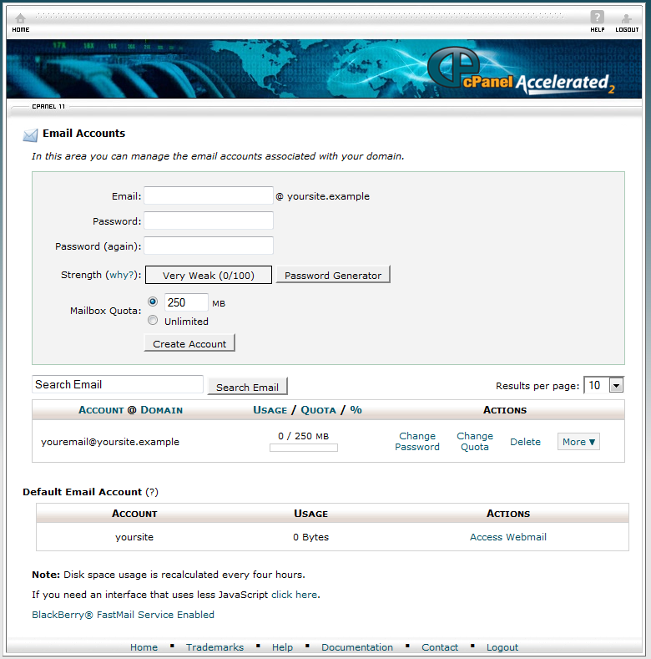651x659 pixels.
Task: Open the Password Generator
Action: 333,275
